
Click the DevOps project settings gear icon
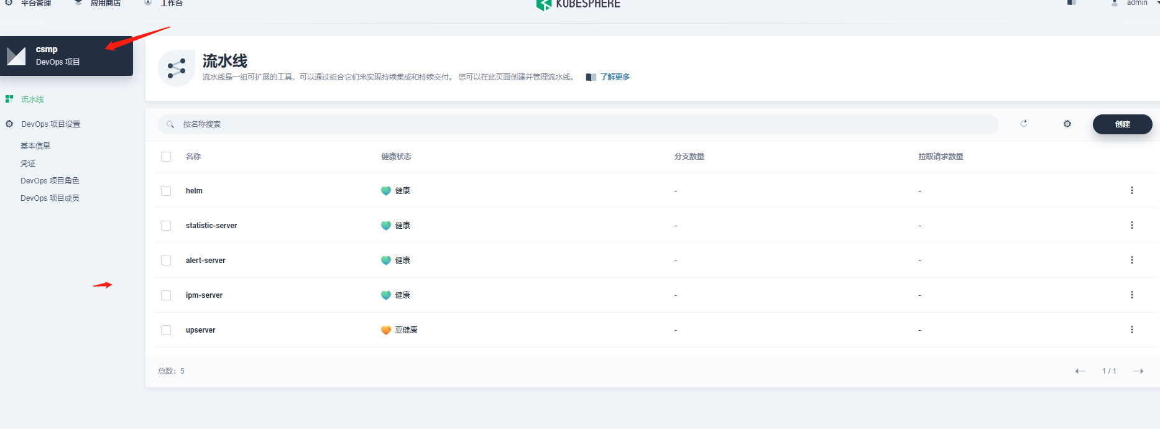9,124
